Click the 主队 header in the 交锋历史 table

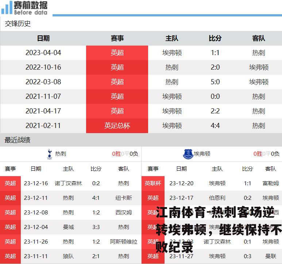tap(172, 38)
